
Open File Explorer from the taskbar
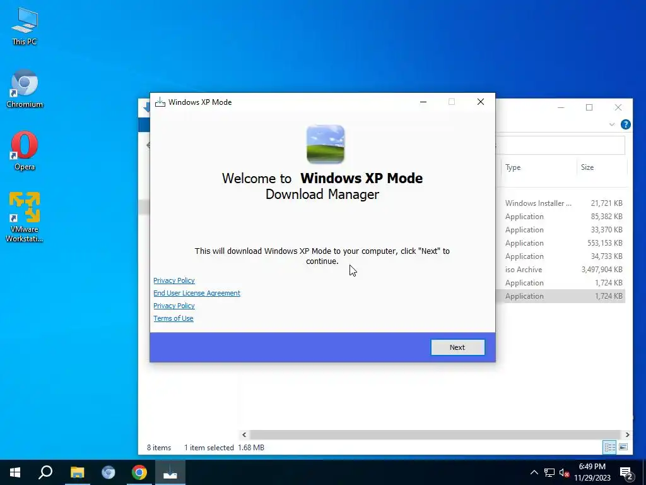click(x=77, y=472)
